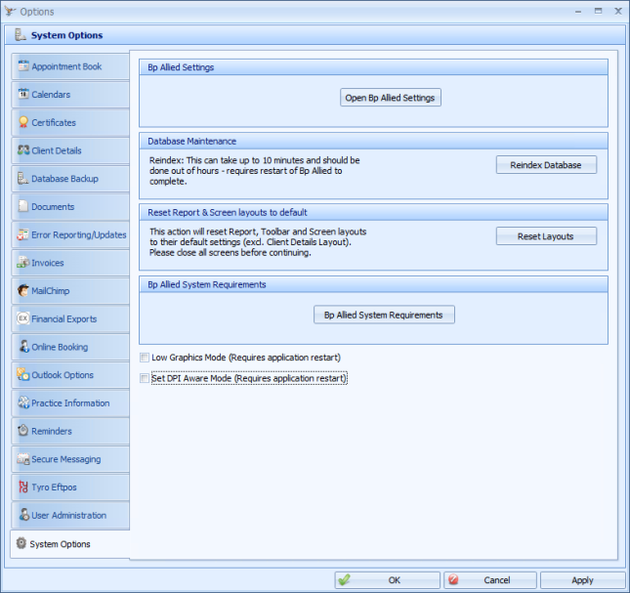Enable Low Graphics Mode checkbox
The height and width of the screenshot is (593, 630).
(x=145, y=358)
